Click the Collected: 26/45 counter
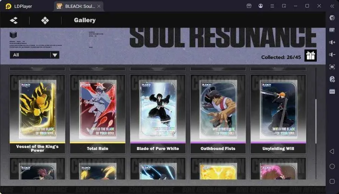 click(x=281, y=57)
